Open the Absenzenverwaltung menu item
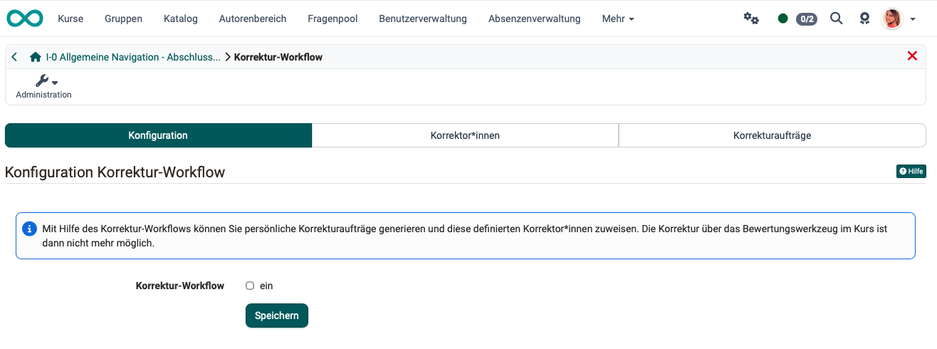Screen dimensions: 937x349 coord(535,19)
